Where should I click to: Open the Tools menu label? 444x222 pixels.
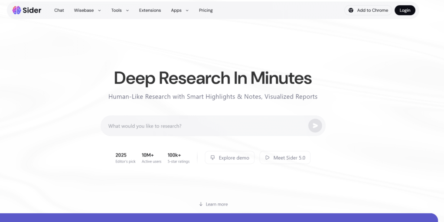coord(116,10)
